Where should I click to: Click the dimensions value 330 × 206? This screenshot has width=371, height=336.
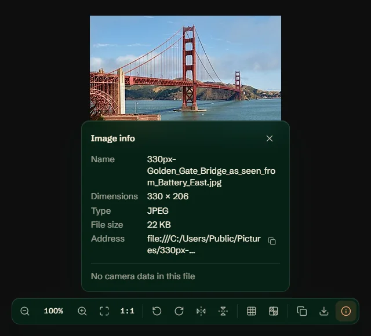click(168, 196)
